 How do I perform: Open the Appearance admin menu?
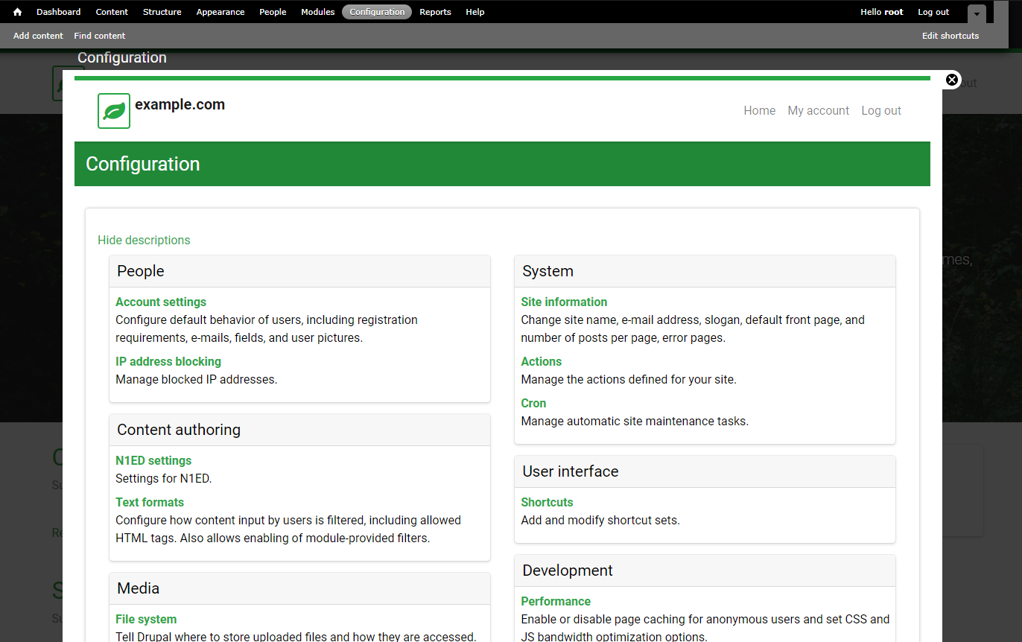(x=220, y=12)
